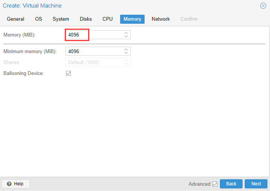Increase Memory (MiB) with up arrow
The image size is (270, 191).
click(x=126, y=33)
